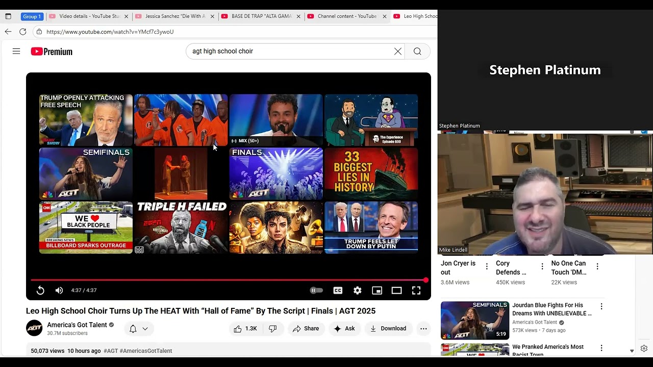Close the BASE DE TRAP tab
Screen dimensions: 653x367
click(299, 16)
